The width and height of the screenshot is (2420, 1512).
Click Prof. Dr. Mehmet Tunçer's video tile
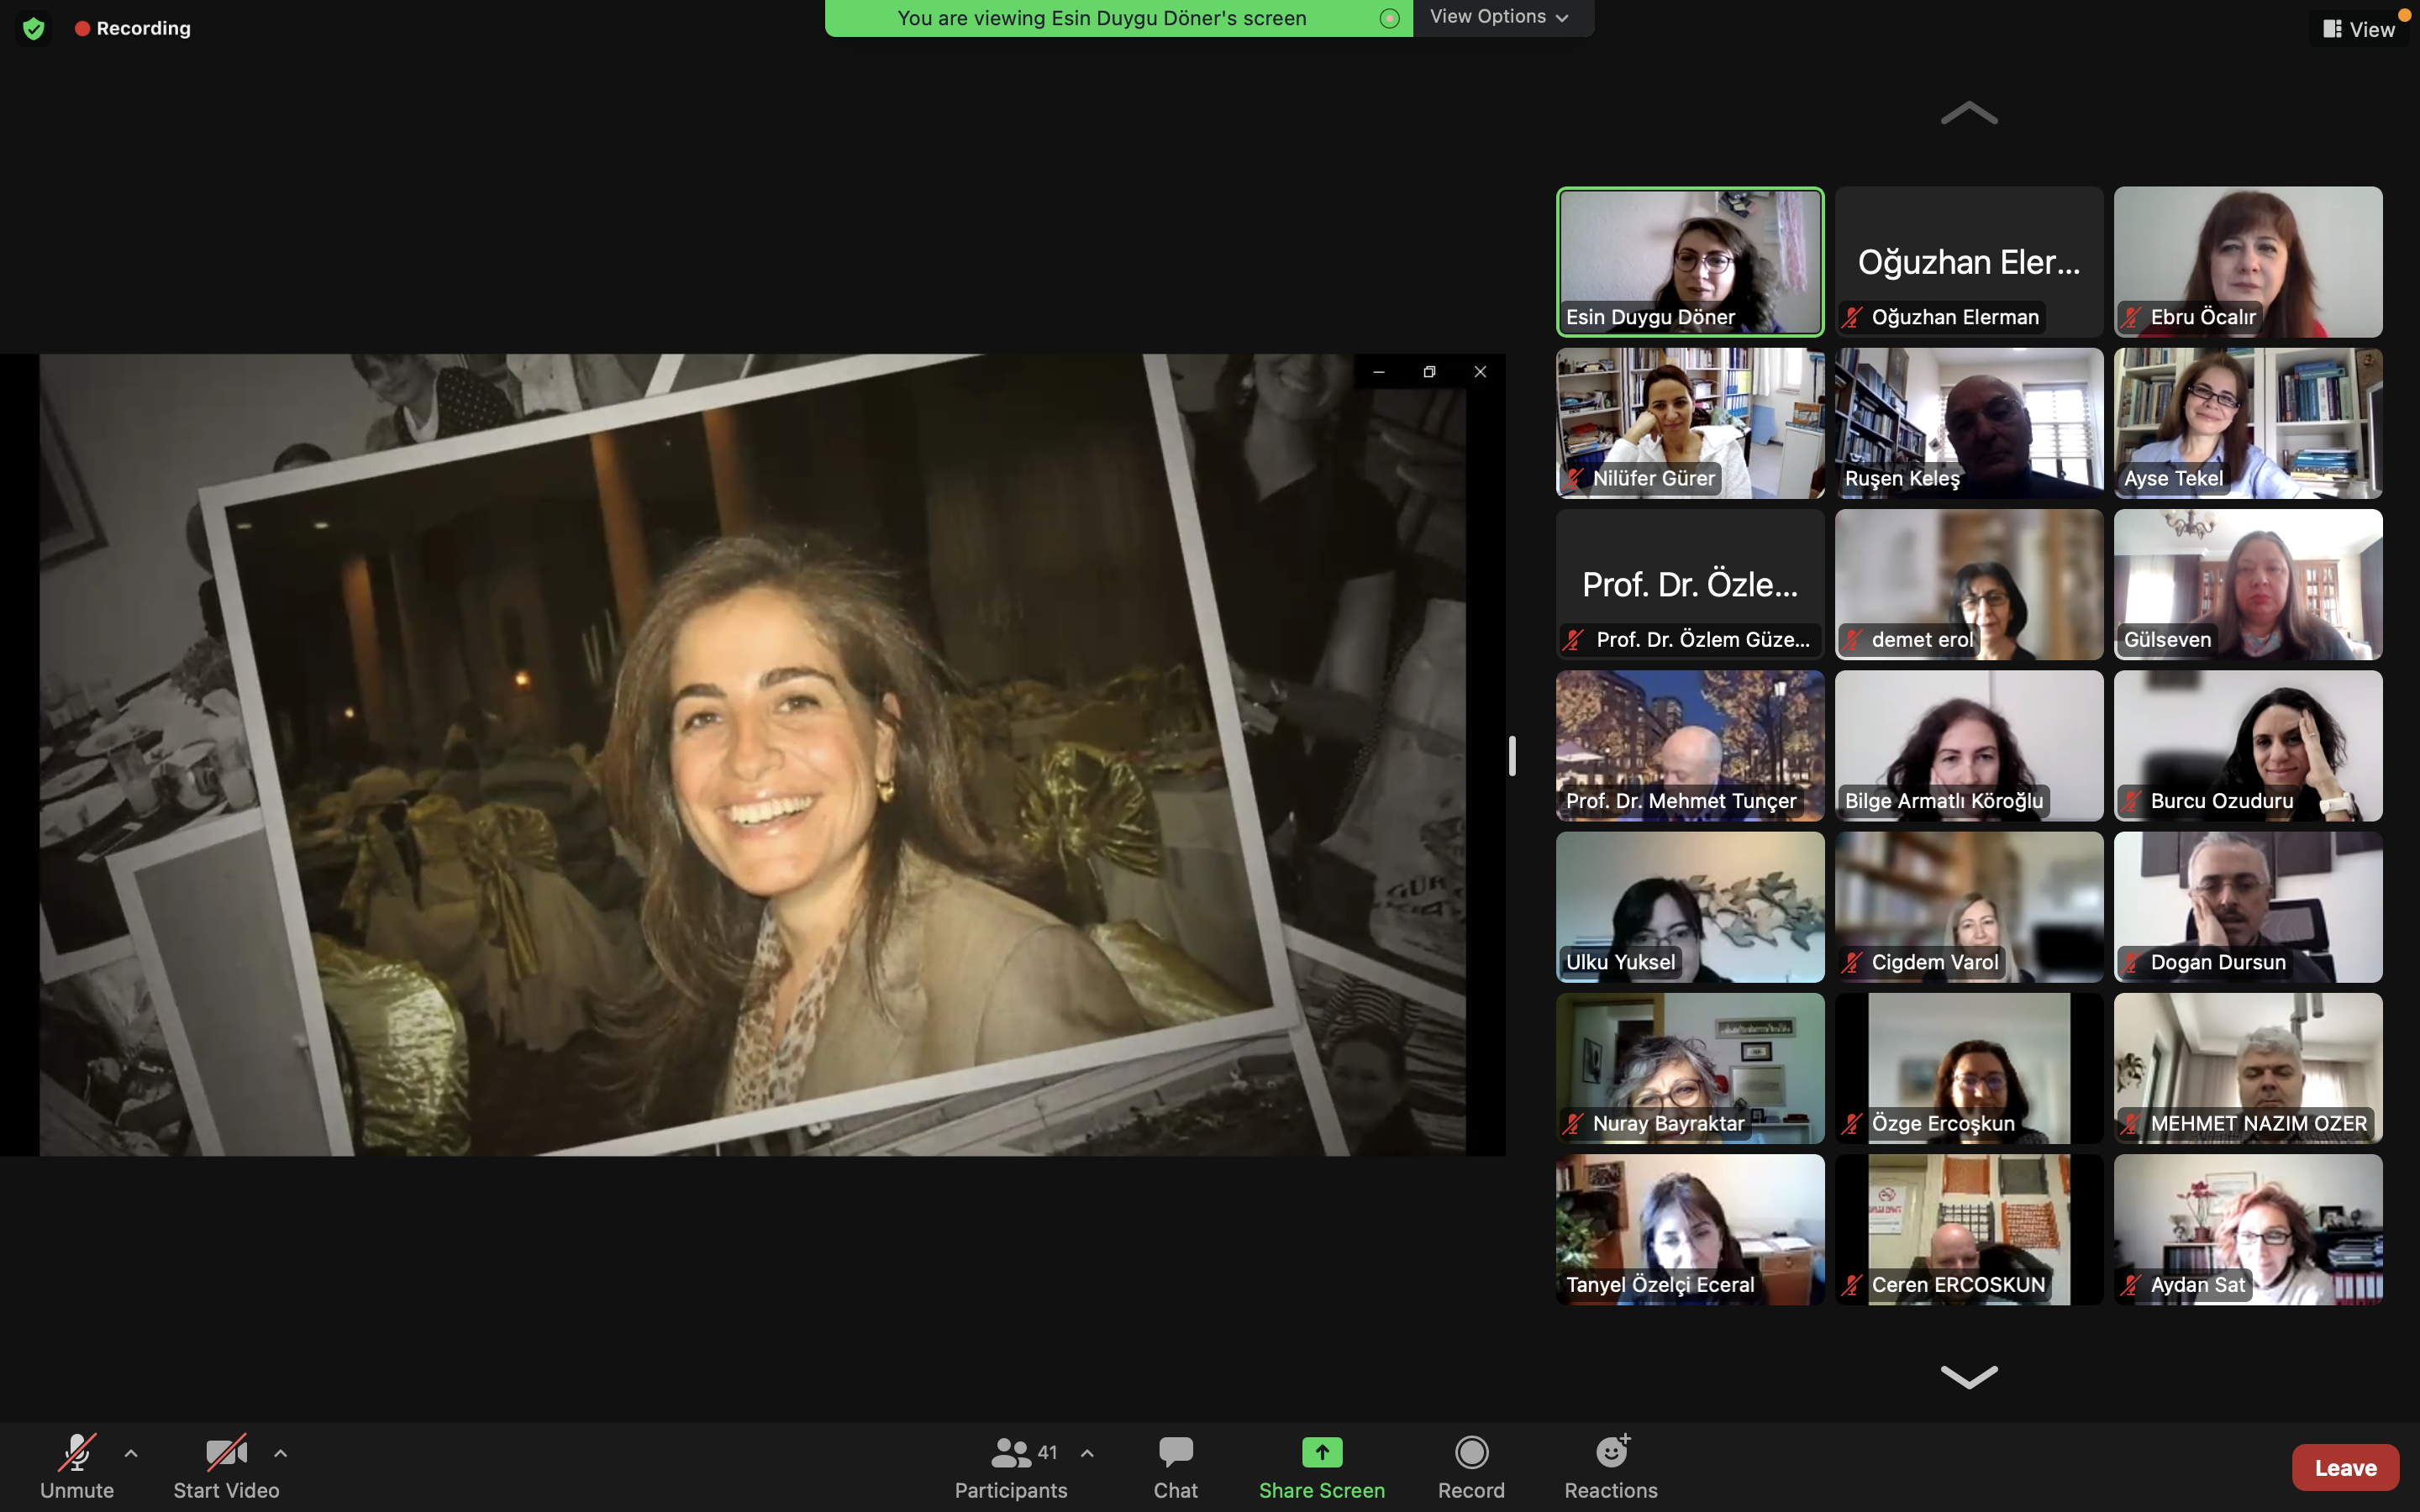(x=1690, y=746)
